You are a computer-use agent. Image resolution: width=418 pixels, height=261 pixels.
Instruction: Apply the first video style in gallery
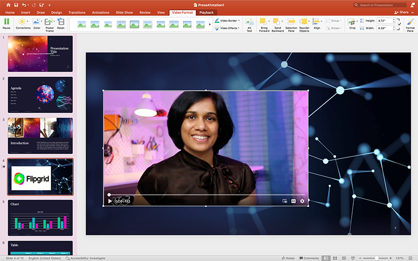[x=82, y=25]
